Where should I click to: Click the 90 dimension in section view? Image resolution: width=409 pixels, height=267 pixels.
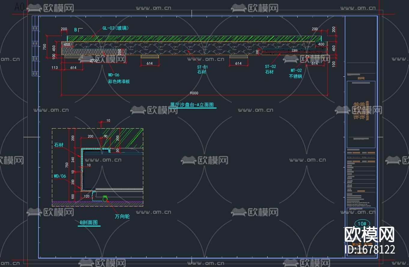tap(106, 136)
